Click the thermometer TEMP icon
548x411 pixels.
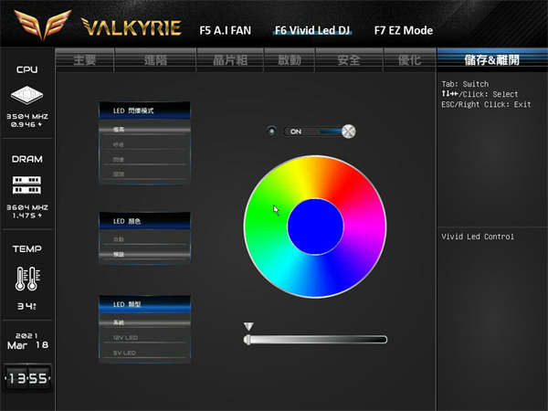[27, 279]
